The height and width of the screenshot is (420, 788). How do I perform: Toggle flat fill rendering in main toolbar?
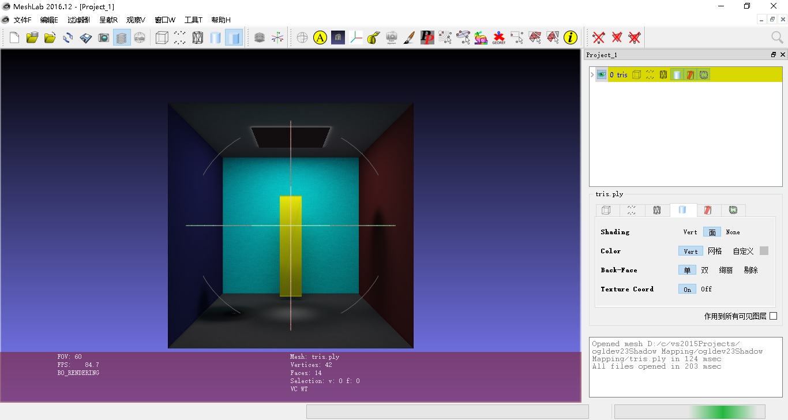pyautogui.click(x=234, y=38)
